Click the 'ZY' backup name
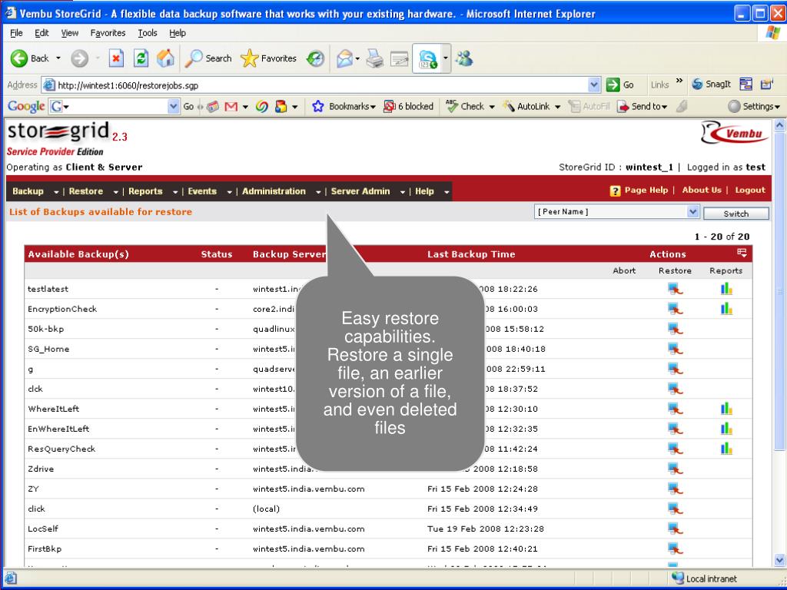This screenshot has height=590, width=787. [x=33, y=489]
